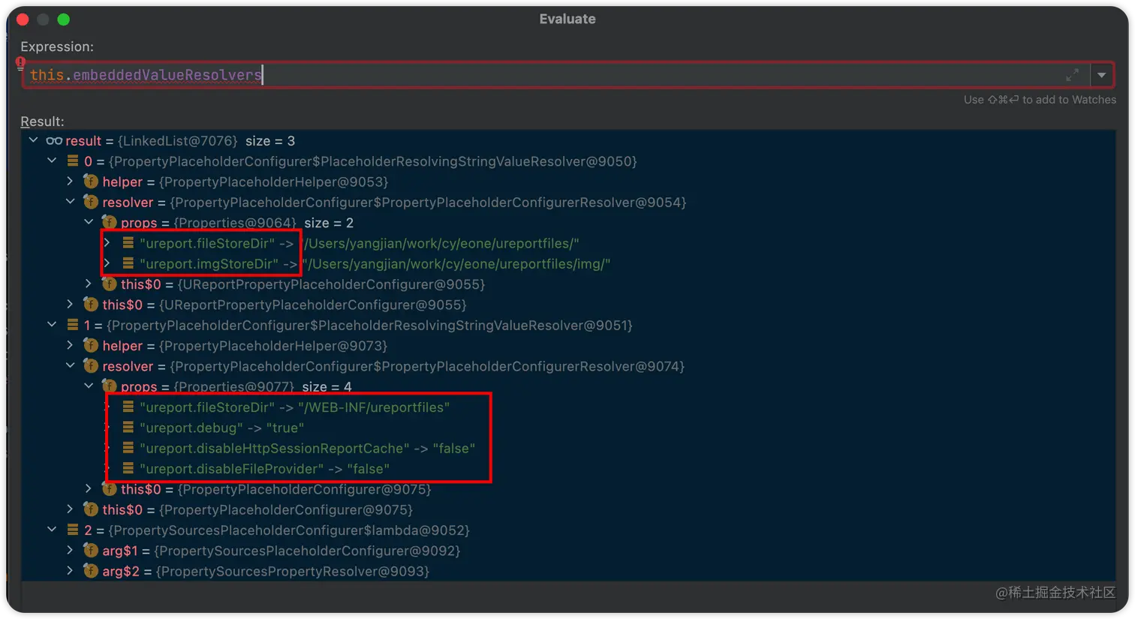Screen dimensions: 1135x619
Task: Expand this$0 UReportPropertyPlaceholderConfigurer@9055 under resolver@9054
Action: (x=89, y=284)
